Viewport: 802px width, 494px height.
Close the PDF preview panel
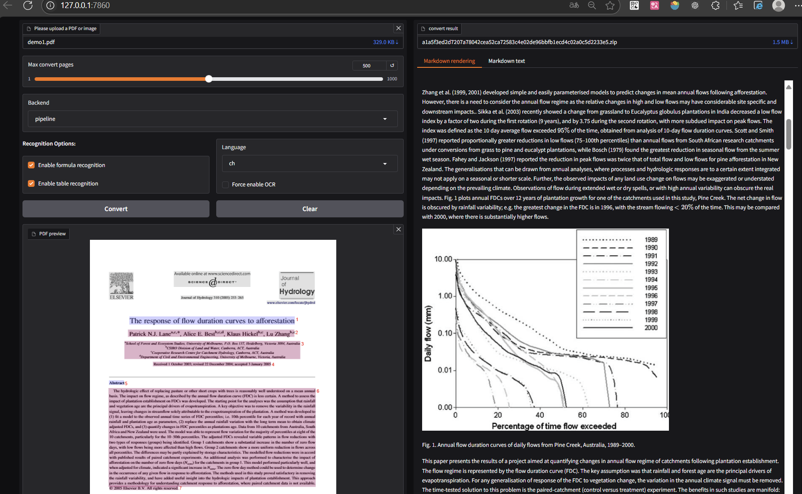tap(398, 229)
